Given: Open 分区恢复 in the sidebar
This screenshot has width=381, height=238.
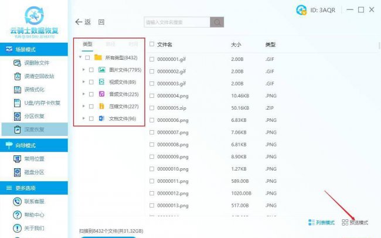Looking at the screenshot, I should 29,116.
